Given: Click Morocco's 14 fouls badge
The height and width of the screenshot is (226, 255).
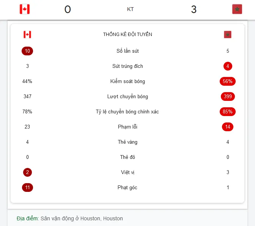Looking at the screenshot, I should (x=228, y=127).
